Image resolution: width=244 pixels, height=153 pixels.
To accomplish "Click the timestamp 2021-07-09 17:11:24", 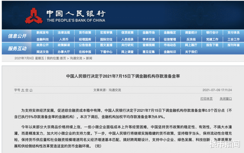I will point(217,90).
